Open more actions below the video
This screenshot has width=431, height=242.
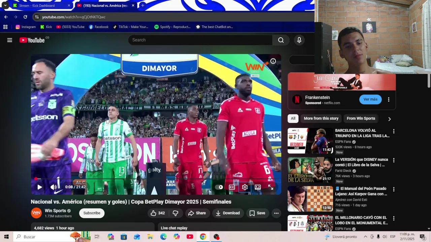(x=276, y=213)
